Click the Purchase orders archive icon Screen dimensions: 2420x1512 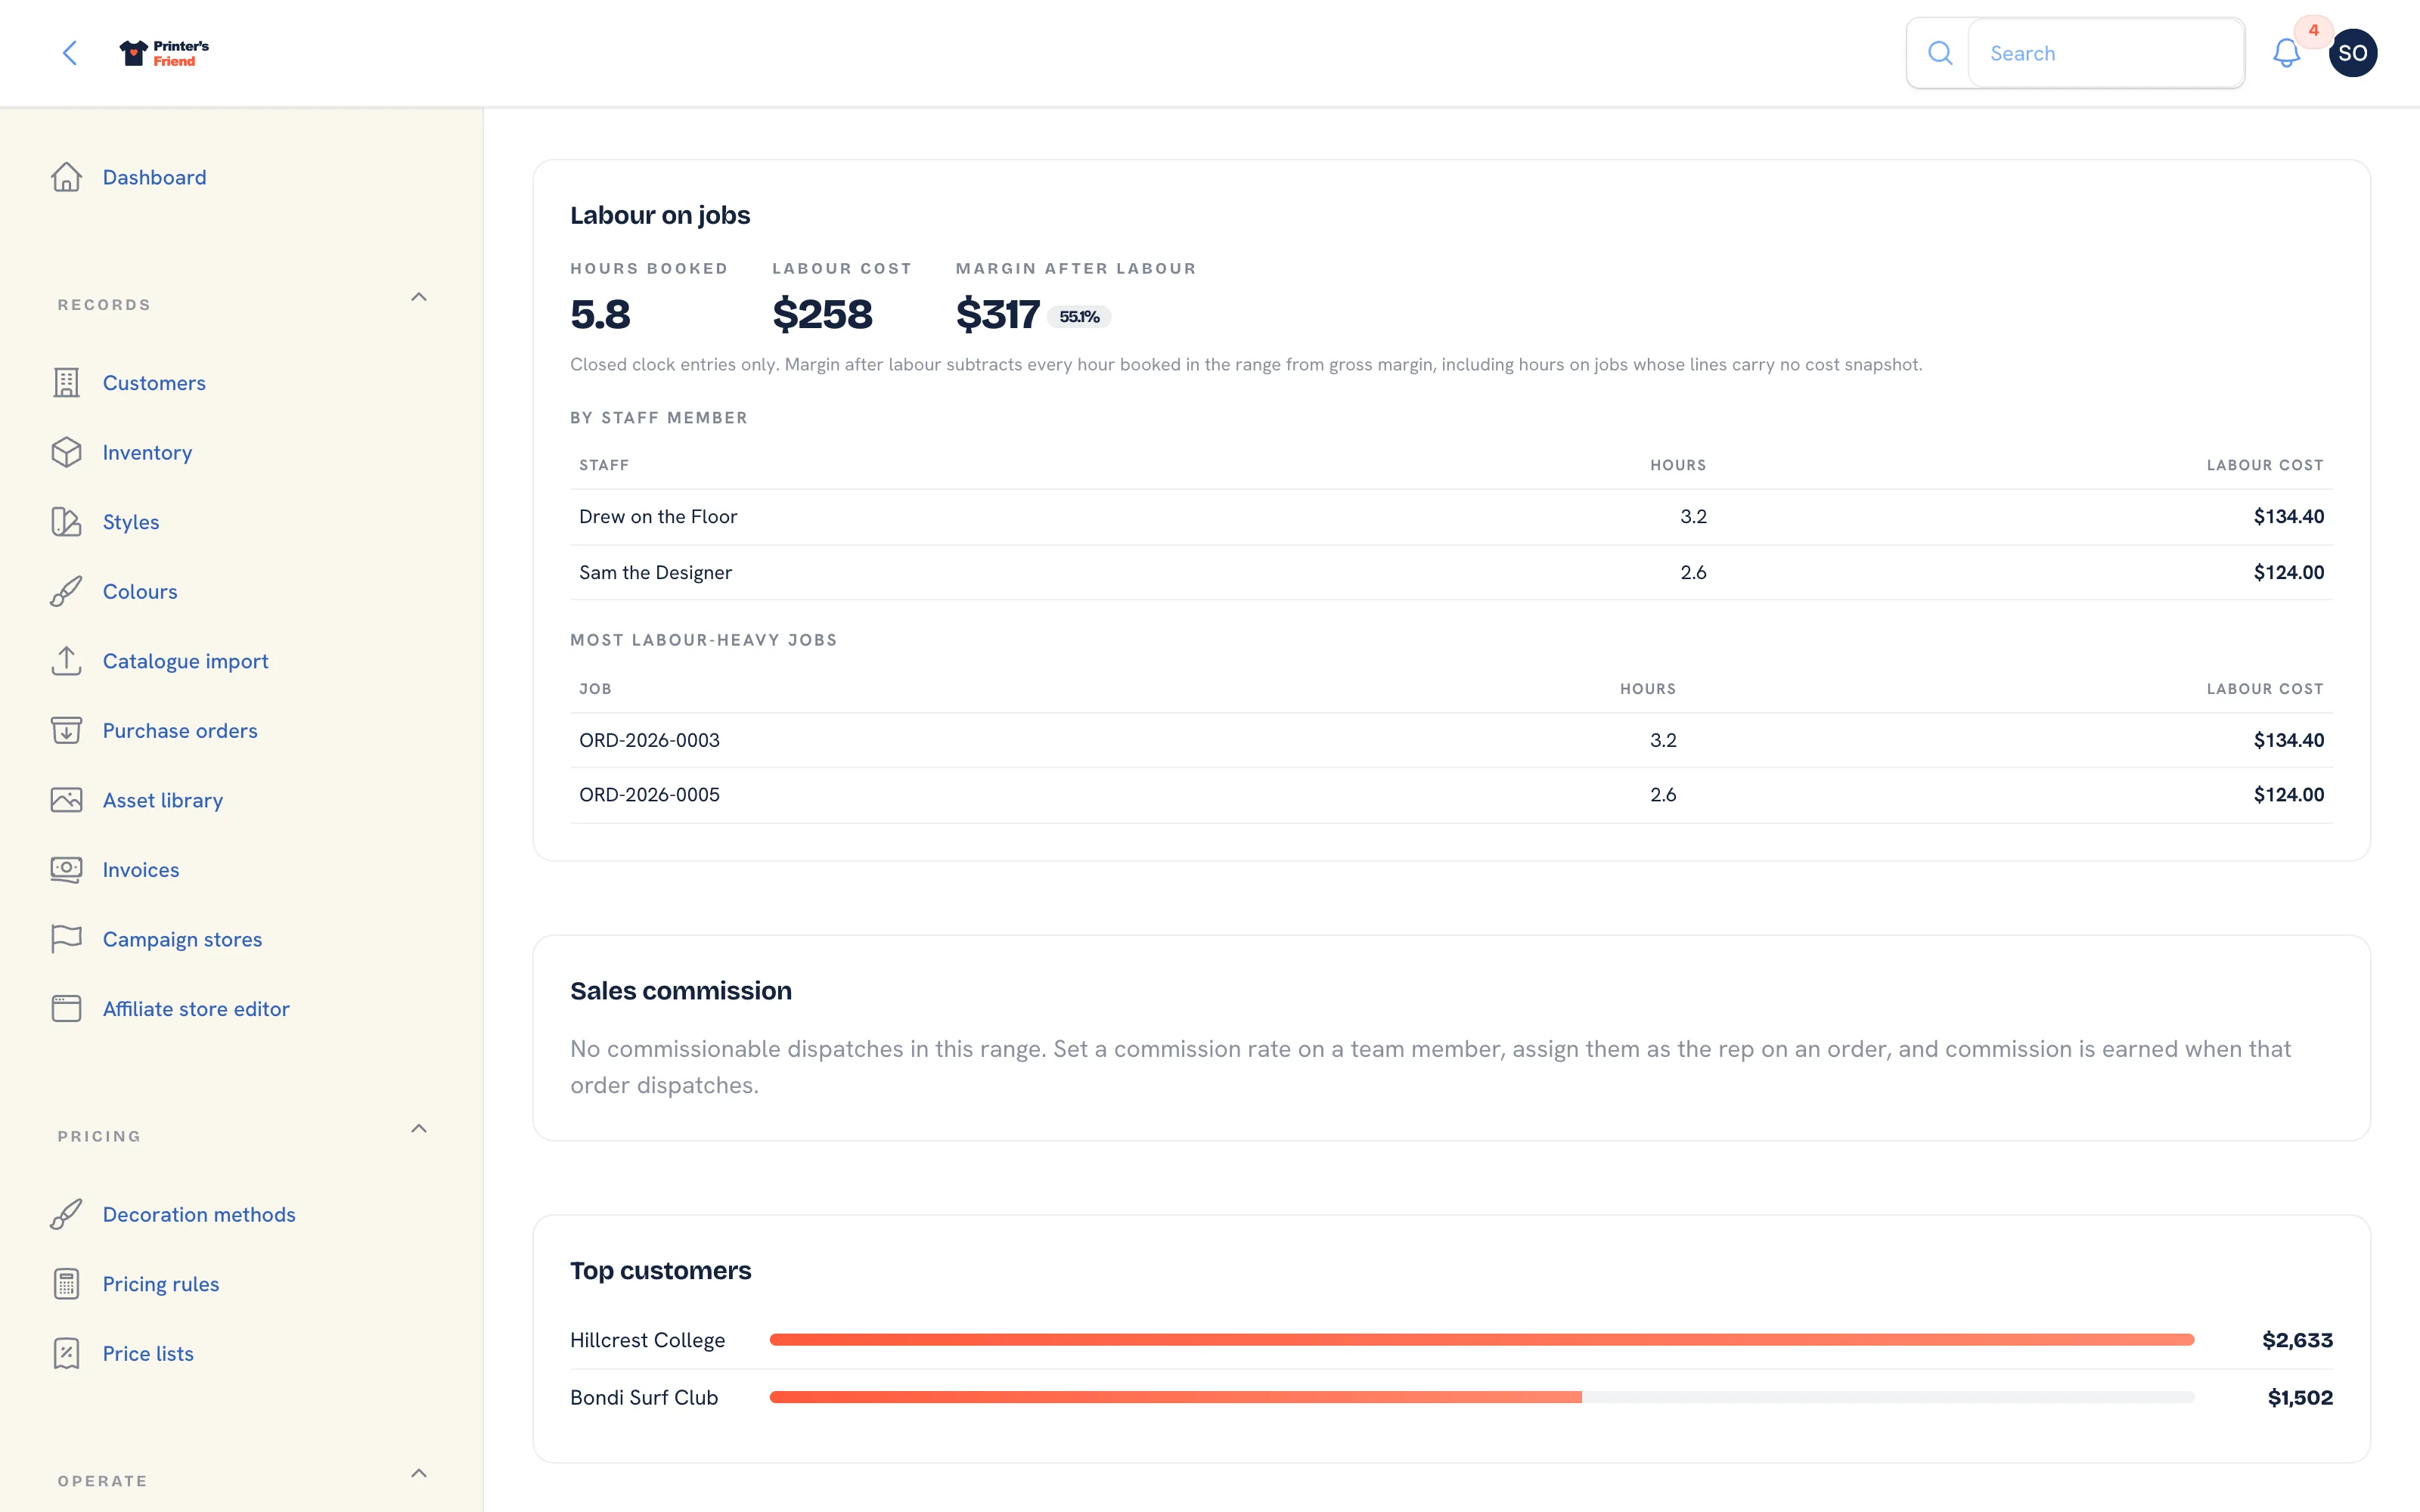[66, 730]
